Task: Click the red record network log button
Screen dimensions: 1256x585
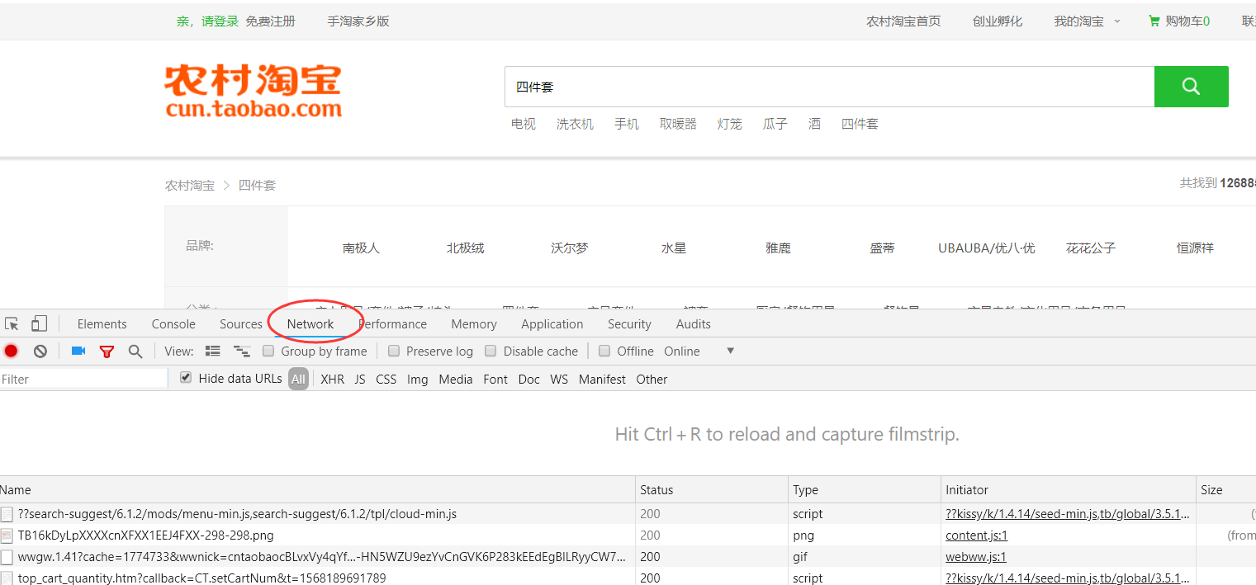Action: pyautogui.click(x=11, y=351)
